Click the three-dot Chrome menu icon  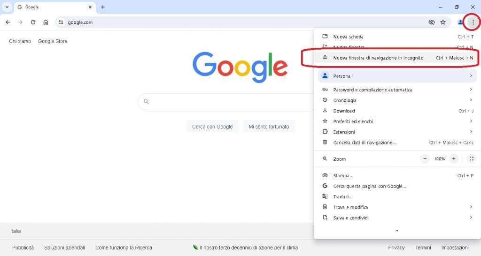[473, 22]
